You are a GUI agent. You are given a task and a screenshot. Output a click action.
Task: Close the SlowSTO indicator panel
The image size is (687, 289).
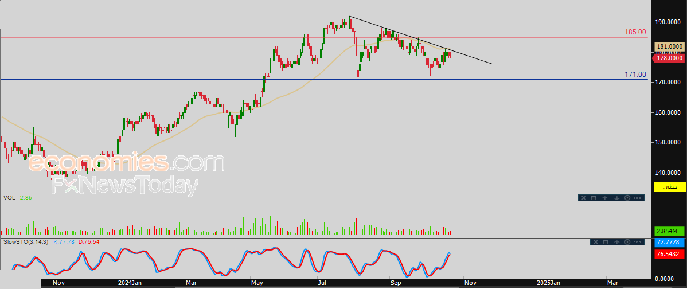[595, 242]
